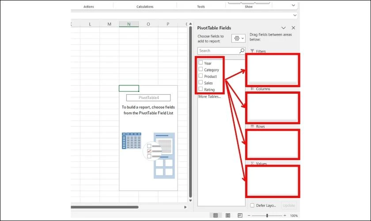Select column P header
The height and width of the screenshot is (221, 371).
168,24
